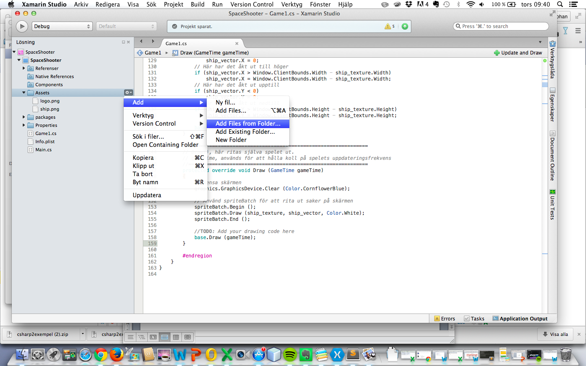The height and width of the screenshot is (366, 586).
Task: Open the Verktygslåda side panel
Action: pos(552,59)
